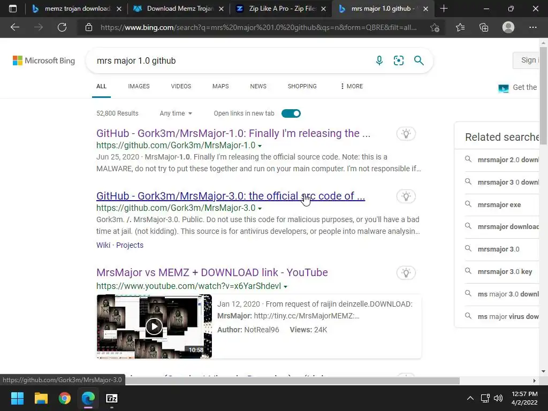Expand dropdown arrow next to MrsMajor-3.0 URL

[260, 208]
